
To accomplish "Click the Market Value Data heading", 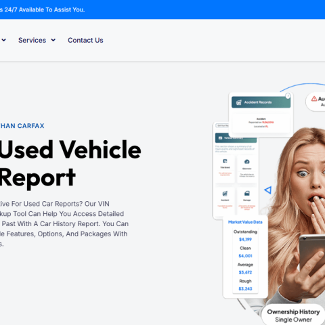I will pos(245,222).
